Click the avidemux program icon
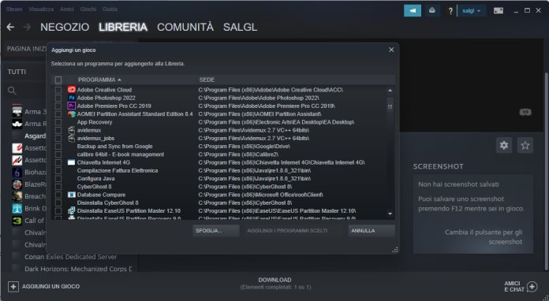Image resolution: width=549 pixels, height=301 pixels. 72,130
